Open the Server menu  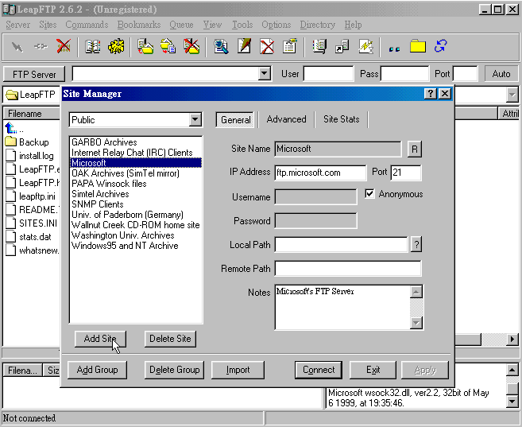click(x=18, y=25)
